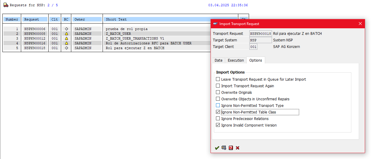
Task: Click the Owner column header
Action: [87, 19]
